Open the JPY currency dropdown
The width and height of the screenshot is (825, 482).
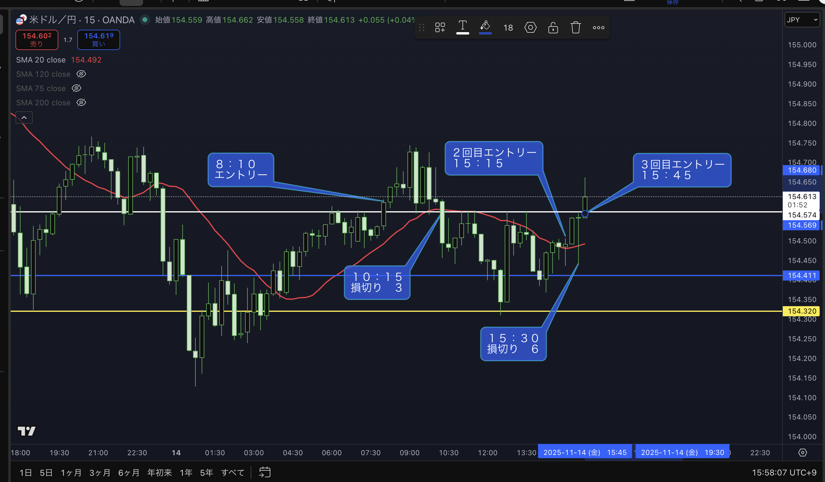[802, 20]
